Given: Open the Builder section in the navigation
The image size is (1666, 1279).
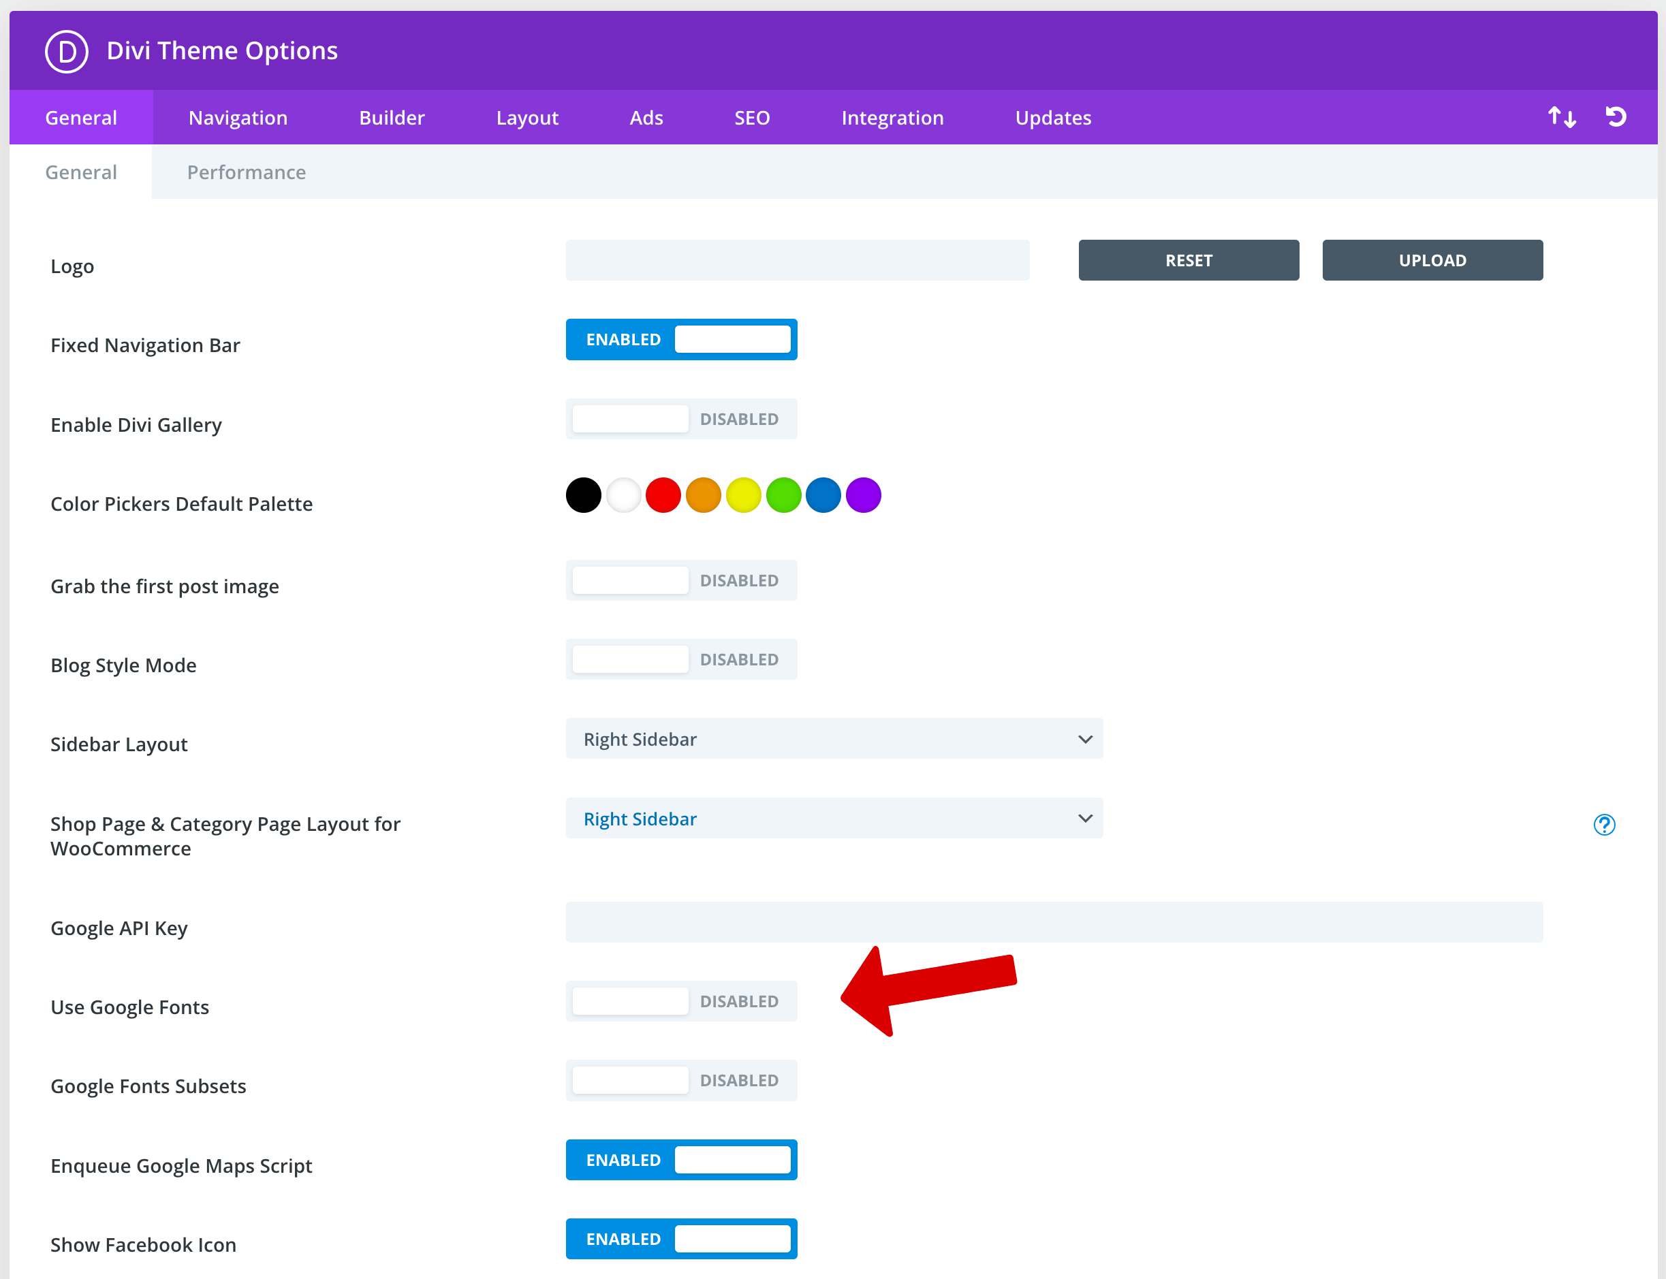Looking at the screenshot, I should (x=392, y=117).
